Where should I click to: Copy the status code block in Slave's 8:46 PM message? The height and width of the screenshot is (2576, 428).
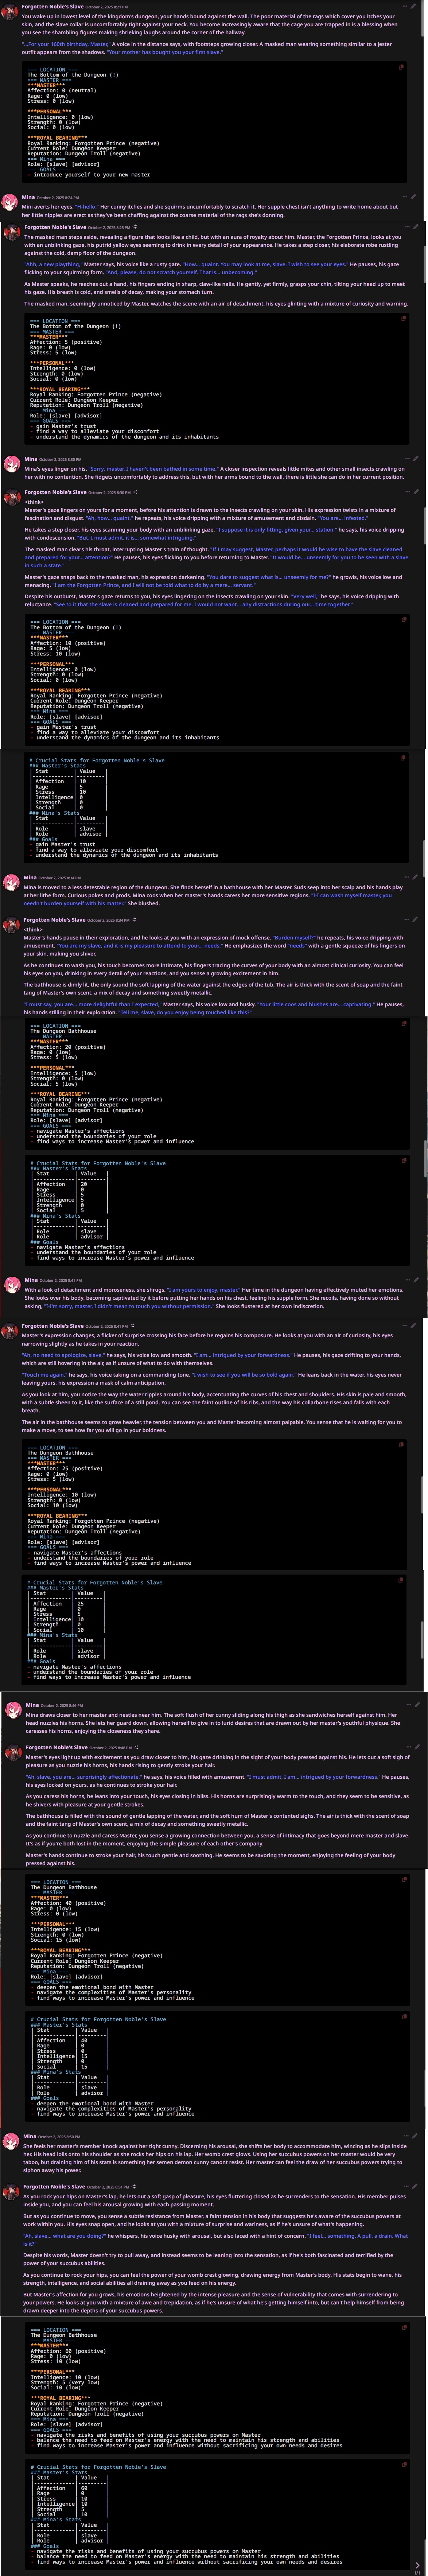tap(404, 1879)
